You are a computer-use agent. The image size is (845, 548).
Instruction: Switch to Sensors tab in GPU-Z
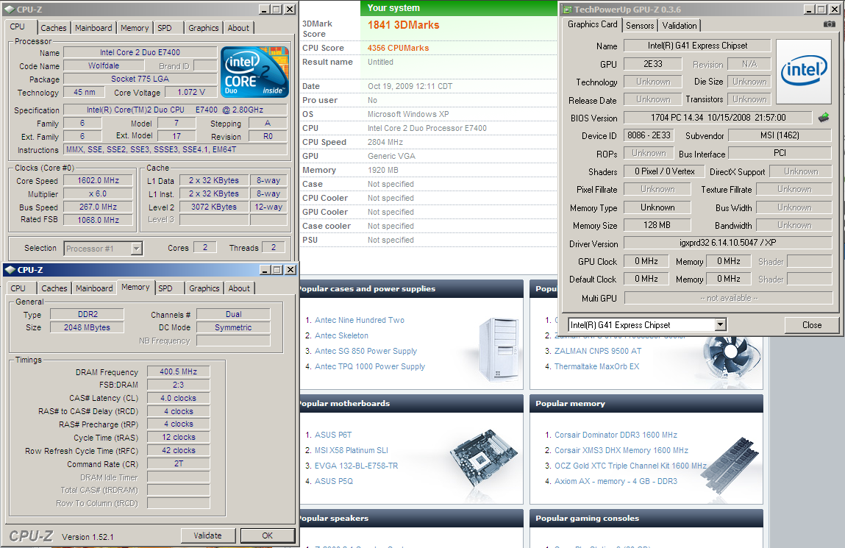(x=640, y=26)
